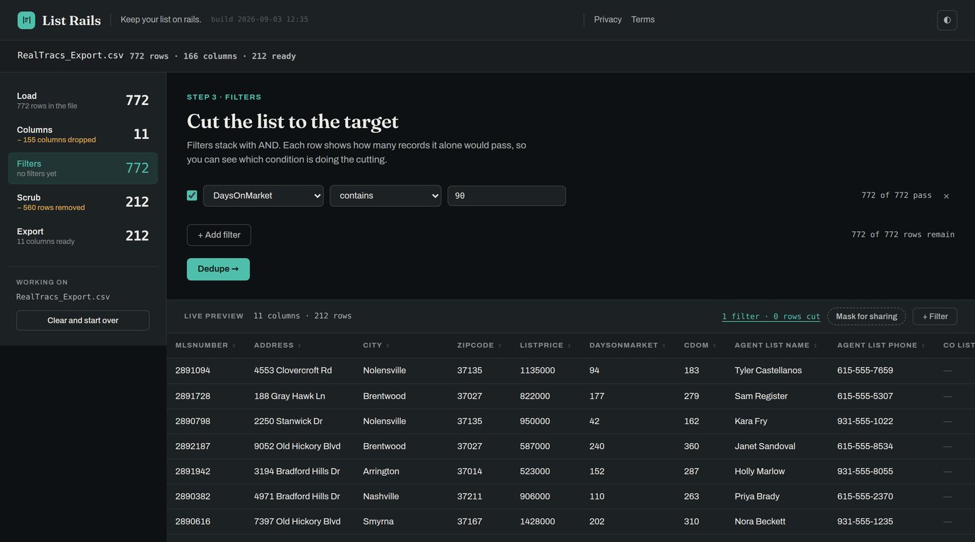The image size is (975, 542).
Task: Remove the DaysOnMarket filter with the x
Action: tap(946, 196)
